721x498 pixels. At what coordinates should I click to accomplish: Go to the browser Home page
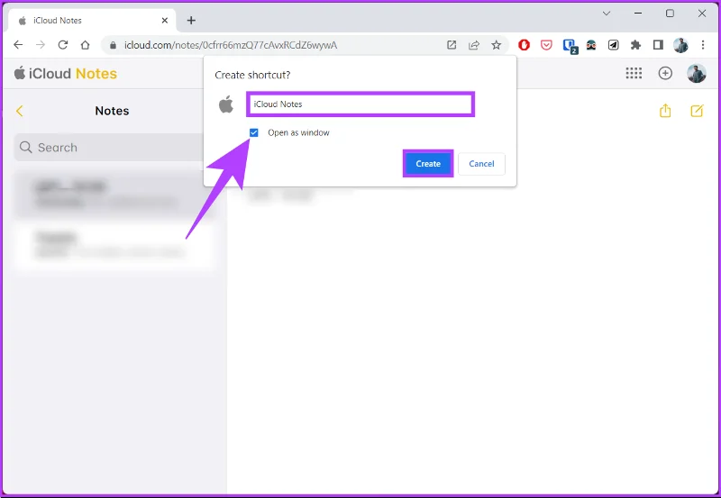85,44
